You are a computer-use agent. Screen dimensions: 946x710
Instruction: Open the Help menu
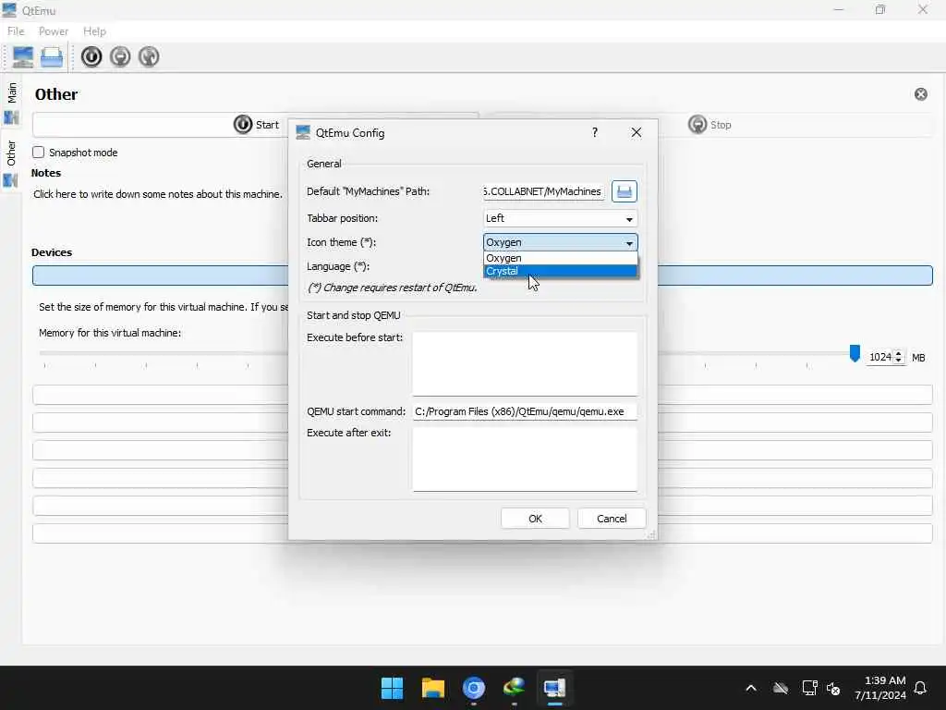[94, 31]
